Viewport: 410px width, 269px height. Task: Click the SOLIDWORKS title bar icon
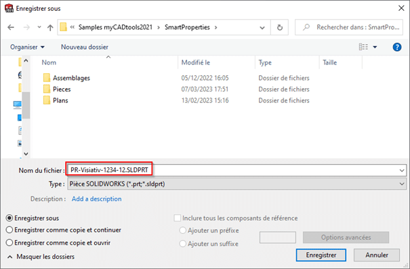click(x=9, y=8)
